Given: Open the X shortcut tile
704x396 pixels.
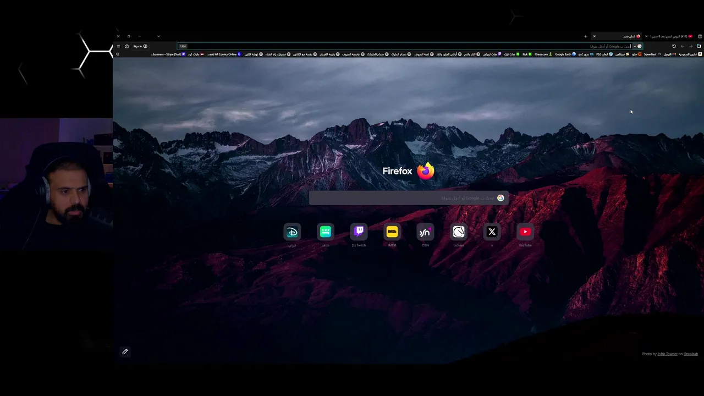Looking at the screenshot, I should pyautogui.click(x=492, y=232).
